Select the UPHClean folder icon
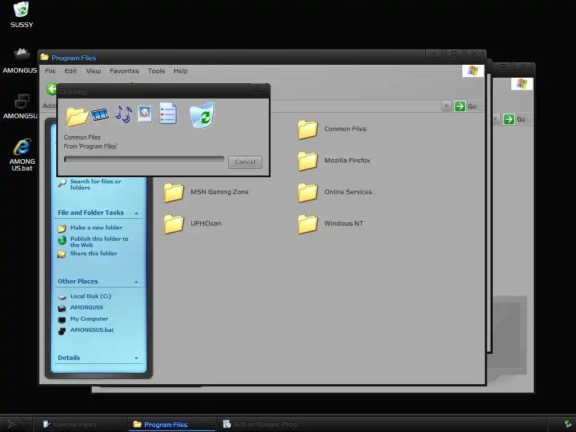The width and height of the screenshot is (576, 432). point(174,224)
